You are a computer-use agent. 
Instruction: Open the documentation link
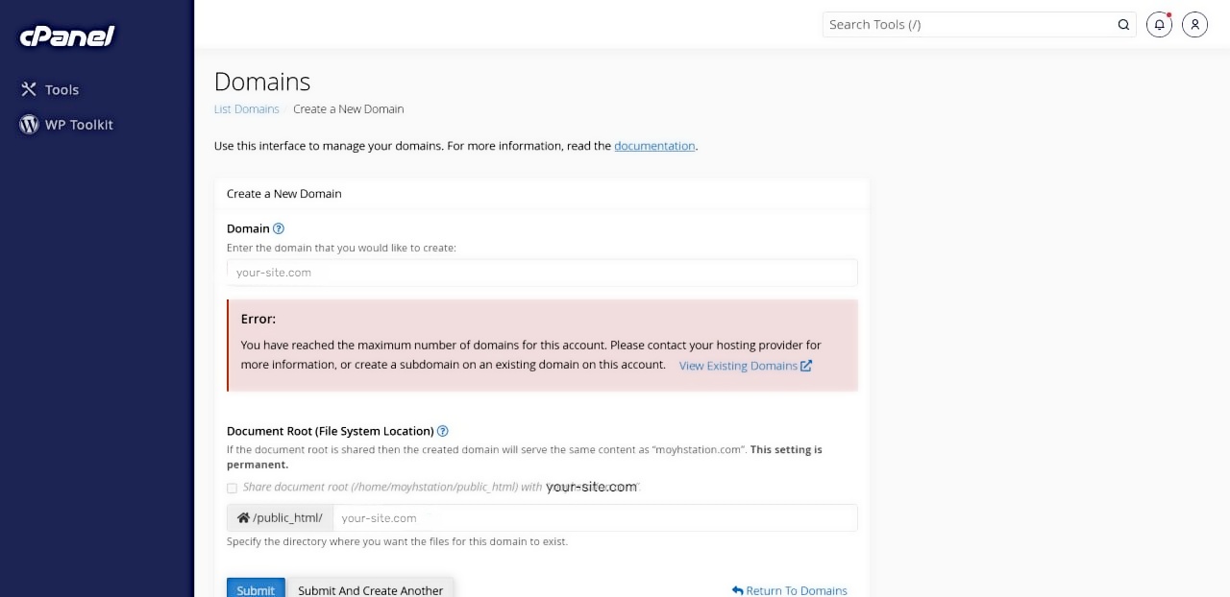pos(654,146)
